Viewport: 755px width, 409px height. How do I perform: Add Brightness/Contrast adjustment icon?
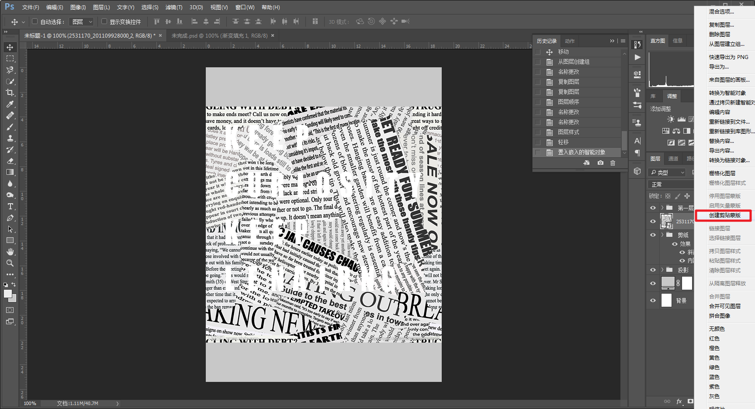click(671, 119)
